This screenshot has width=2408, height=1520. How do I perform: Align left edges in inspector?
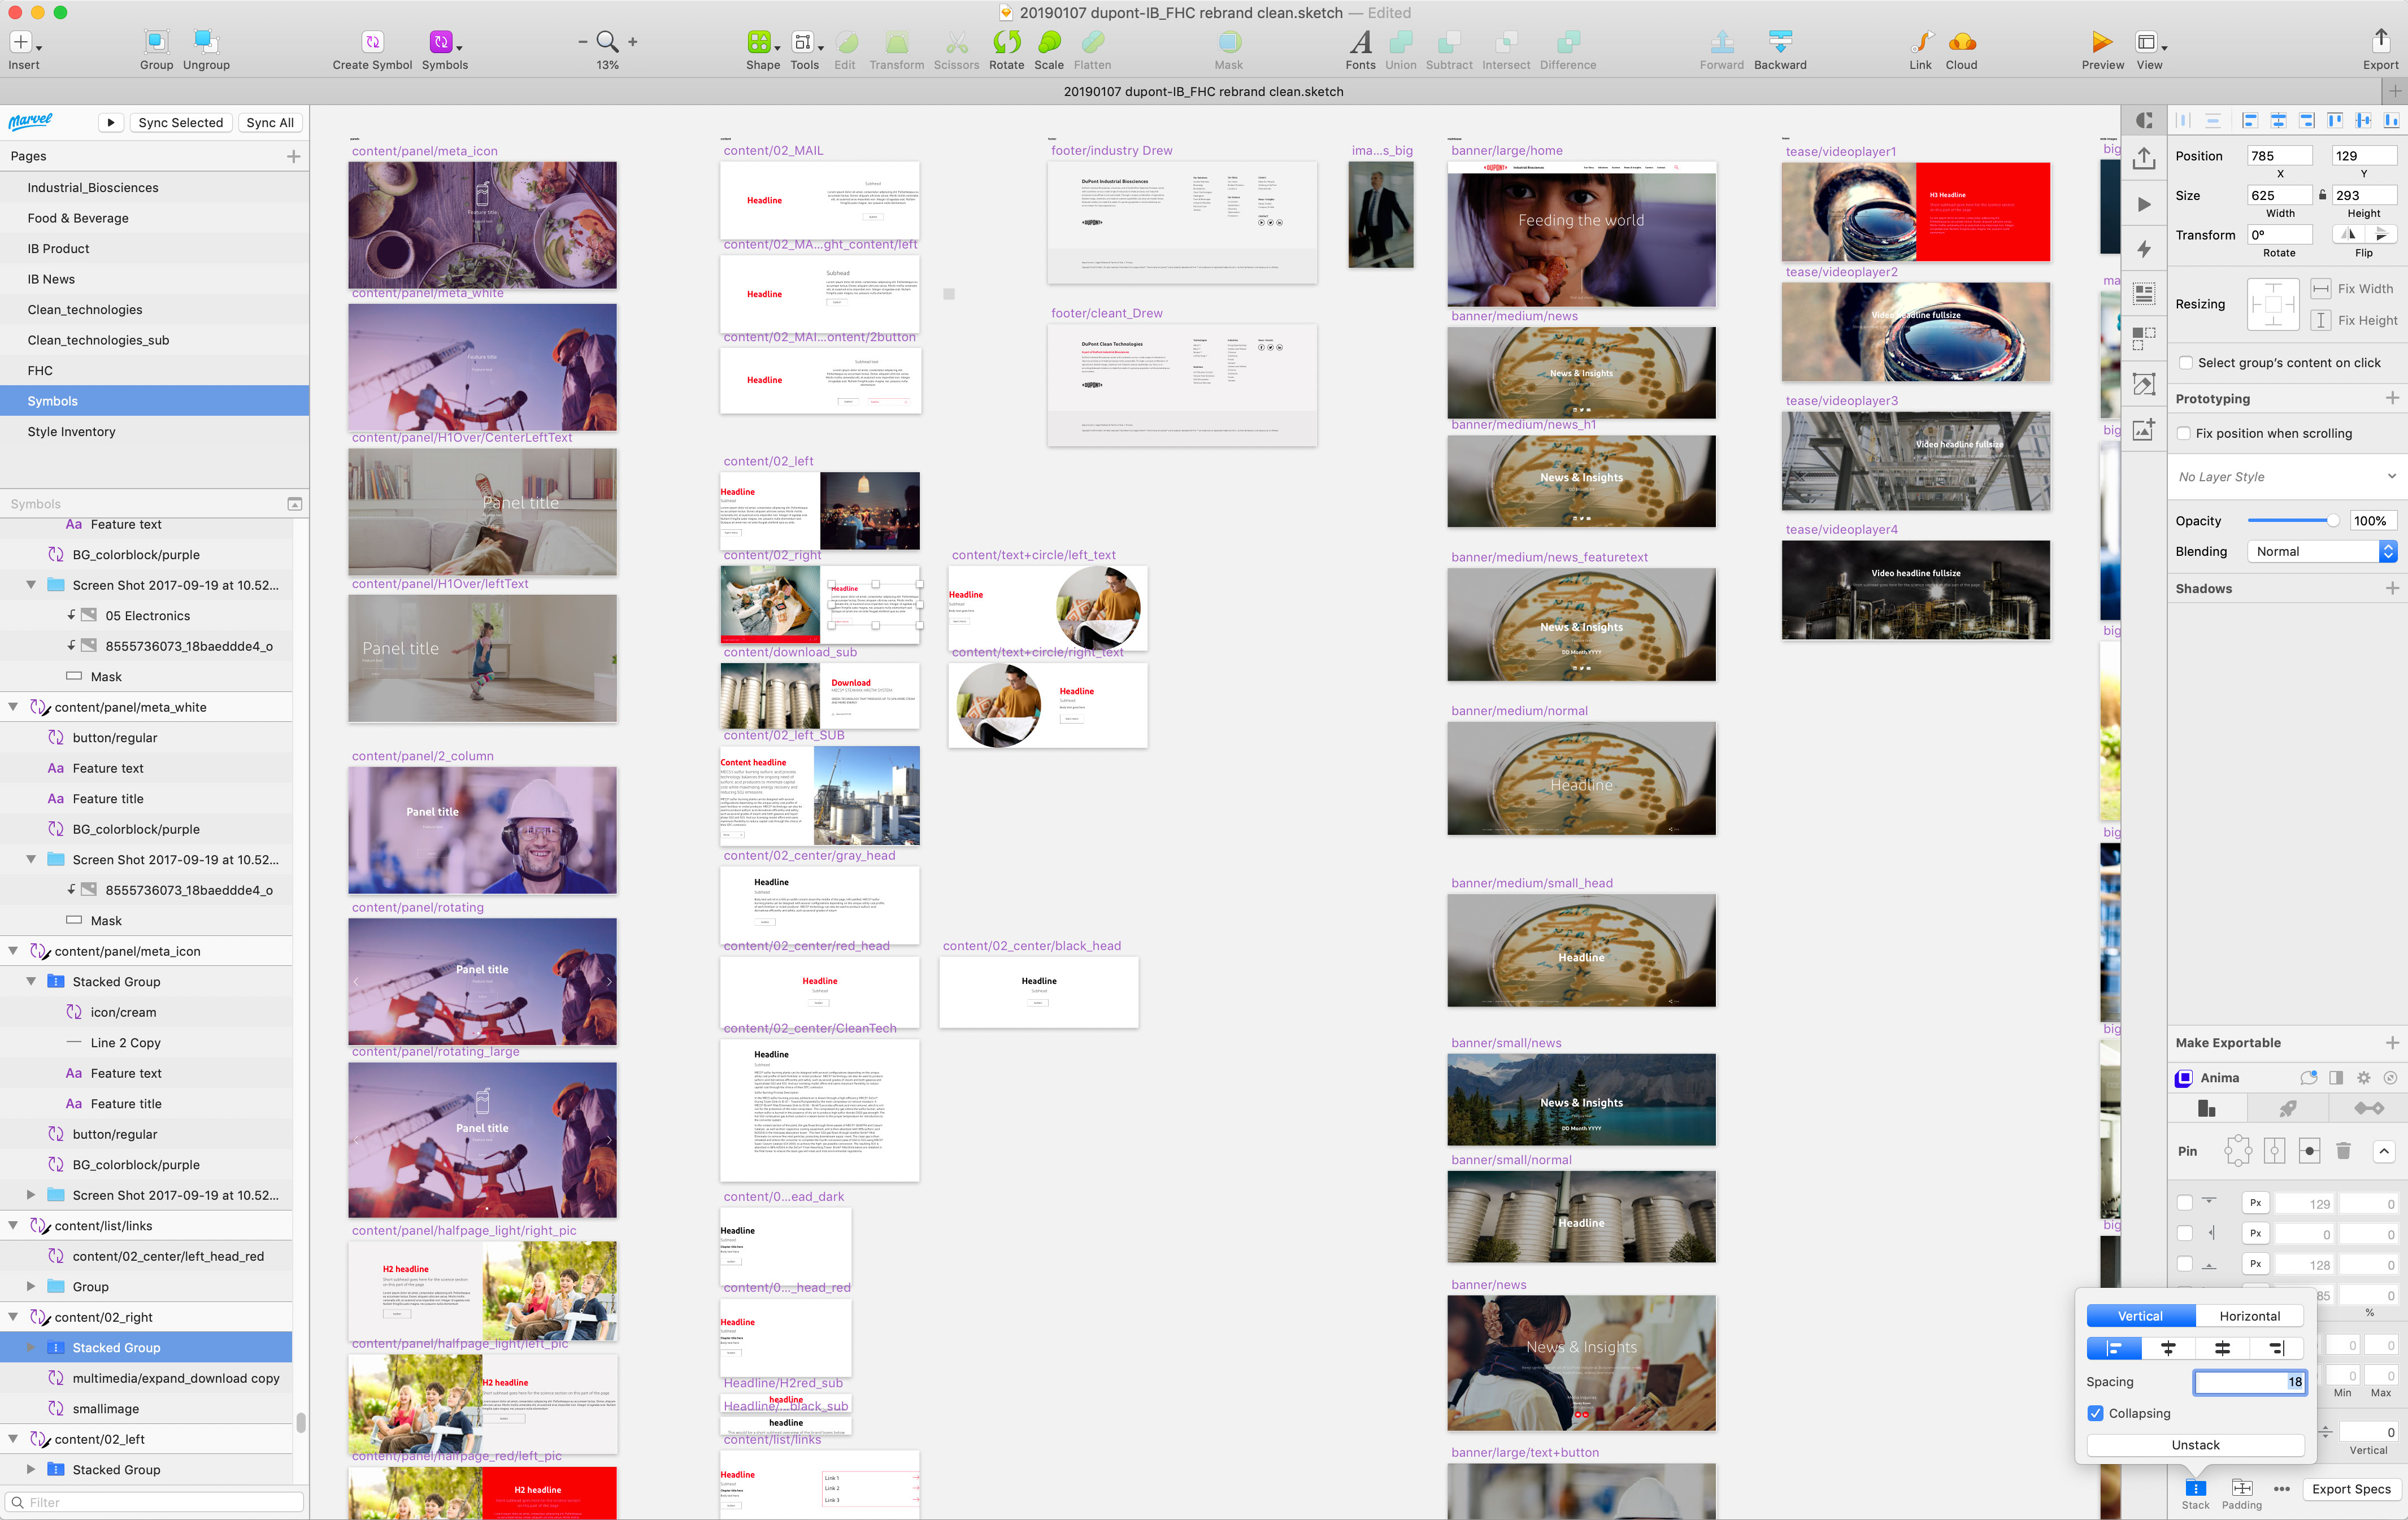(2250, 121)
